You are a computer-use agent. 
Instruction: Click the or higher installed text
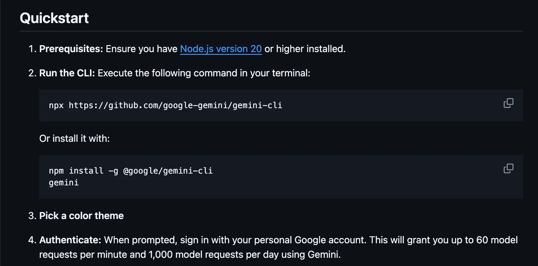(x=305, y=49)
